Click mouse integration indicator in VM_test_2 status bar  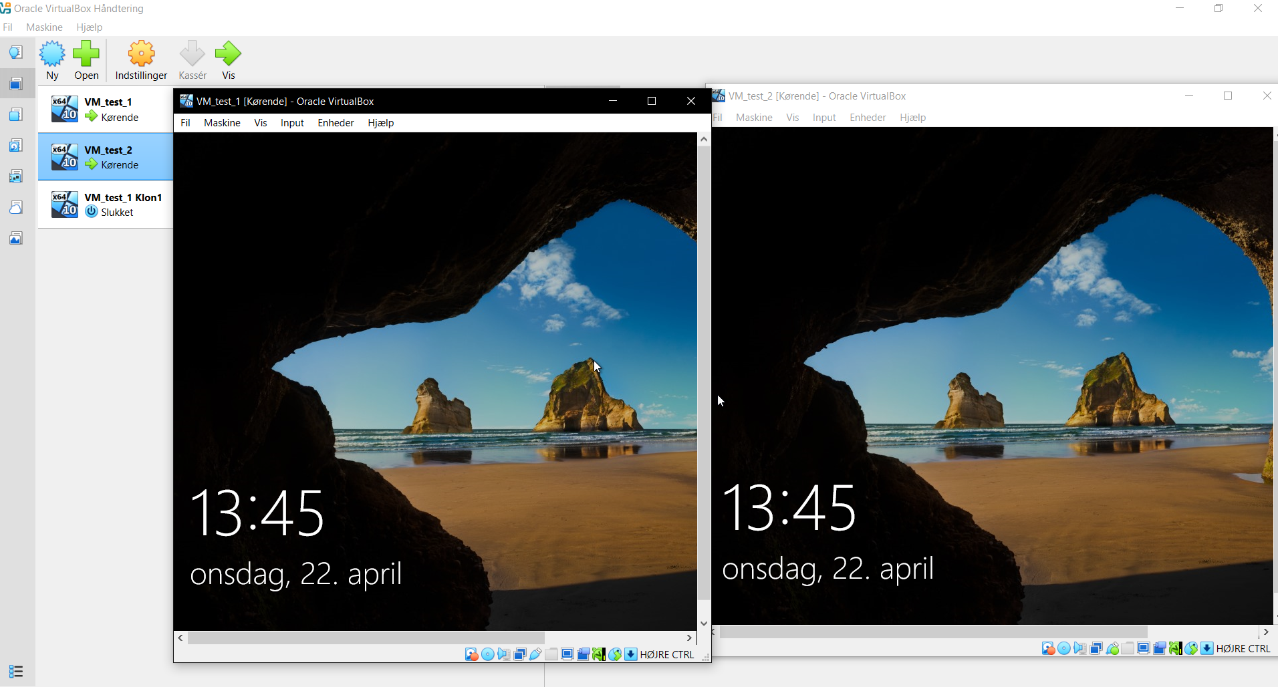coord(1191,648)
